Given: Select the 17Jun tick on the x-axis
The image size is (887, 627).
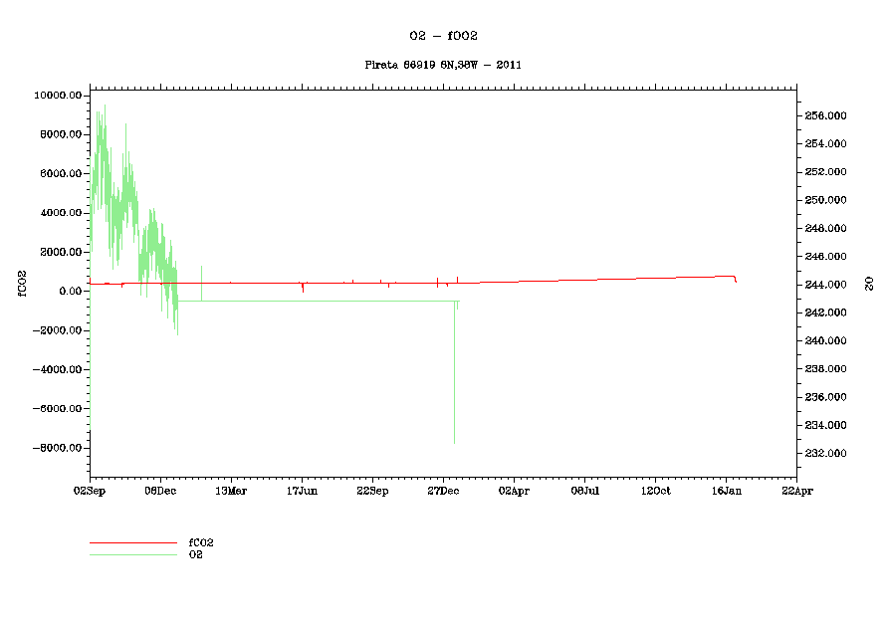Looking at the screenshot, I should (302, 491).
